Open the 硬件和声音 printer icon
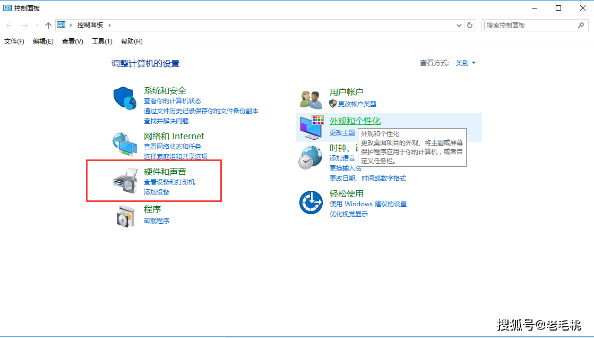 click(x=125, y=181)
